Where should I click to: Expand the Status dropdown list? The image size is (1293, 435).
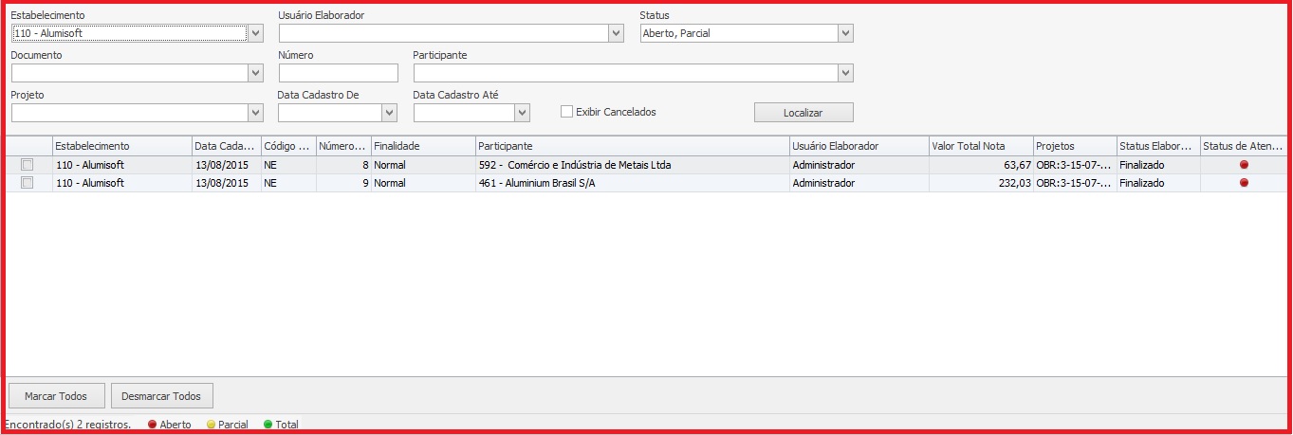tap(845, 33)
